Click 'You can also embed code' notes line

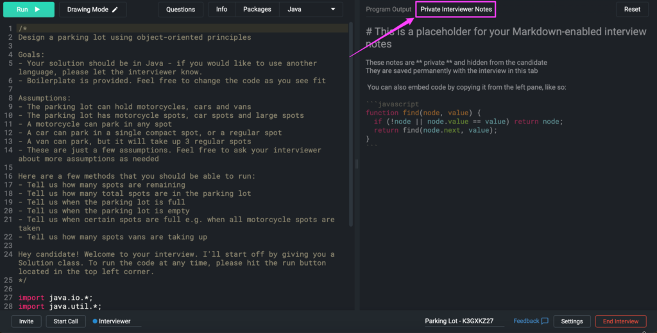[x=466, y=88]
